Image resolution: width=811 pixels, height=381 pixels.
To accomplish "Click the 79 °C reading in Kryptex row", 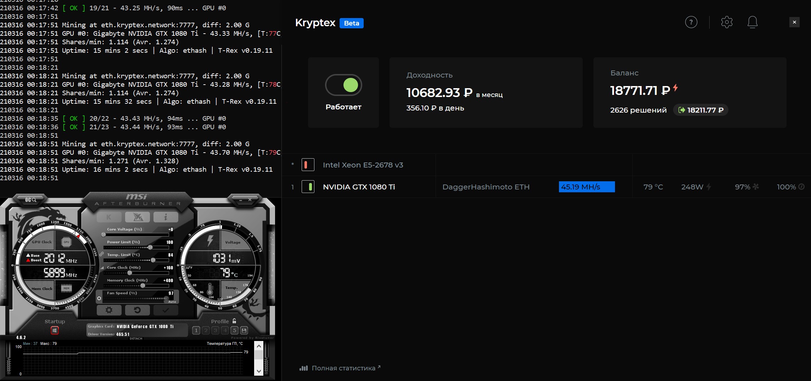I will [x=653, y=187].
